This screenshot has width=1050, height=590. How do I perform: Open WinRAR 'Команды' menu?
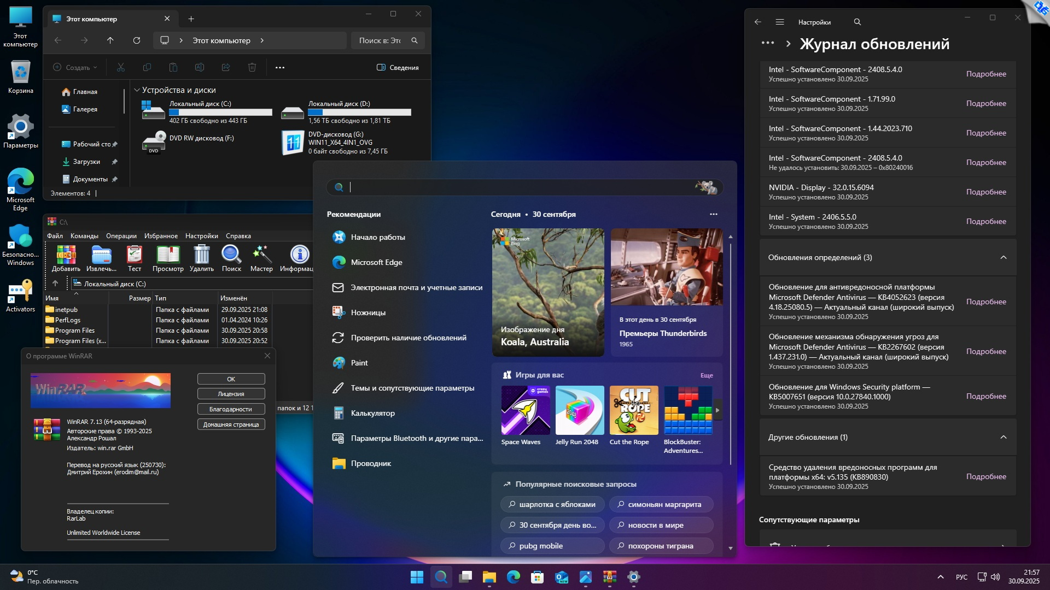pyautogui.click(x=84, y=236)
